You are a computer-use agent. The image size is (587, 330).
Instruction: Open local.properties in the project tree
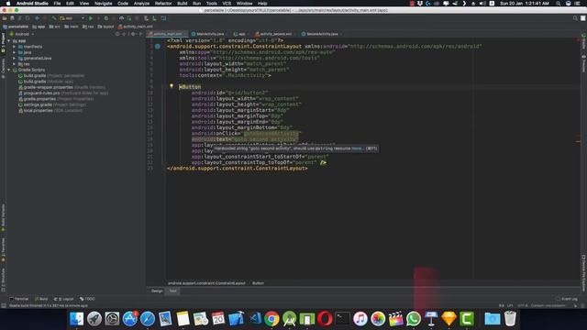pos(39,111)
